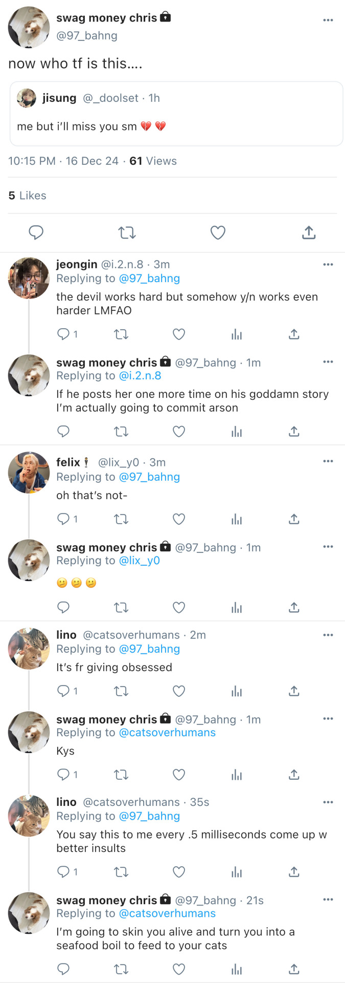The image size is (345, 983).
Task: Like lino's 'It's fr giving obsessed' reply
Action: click(179, 691)
